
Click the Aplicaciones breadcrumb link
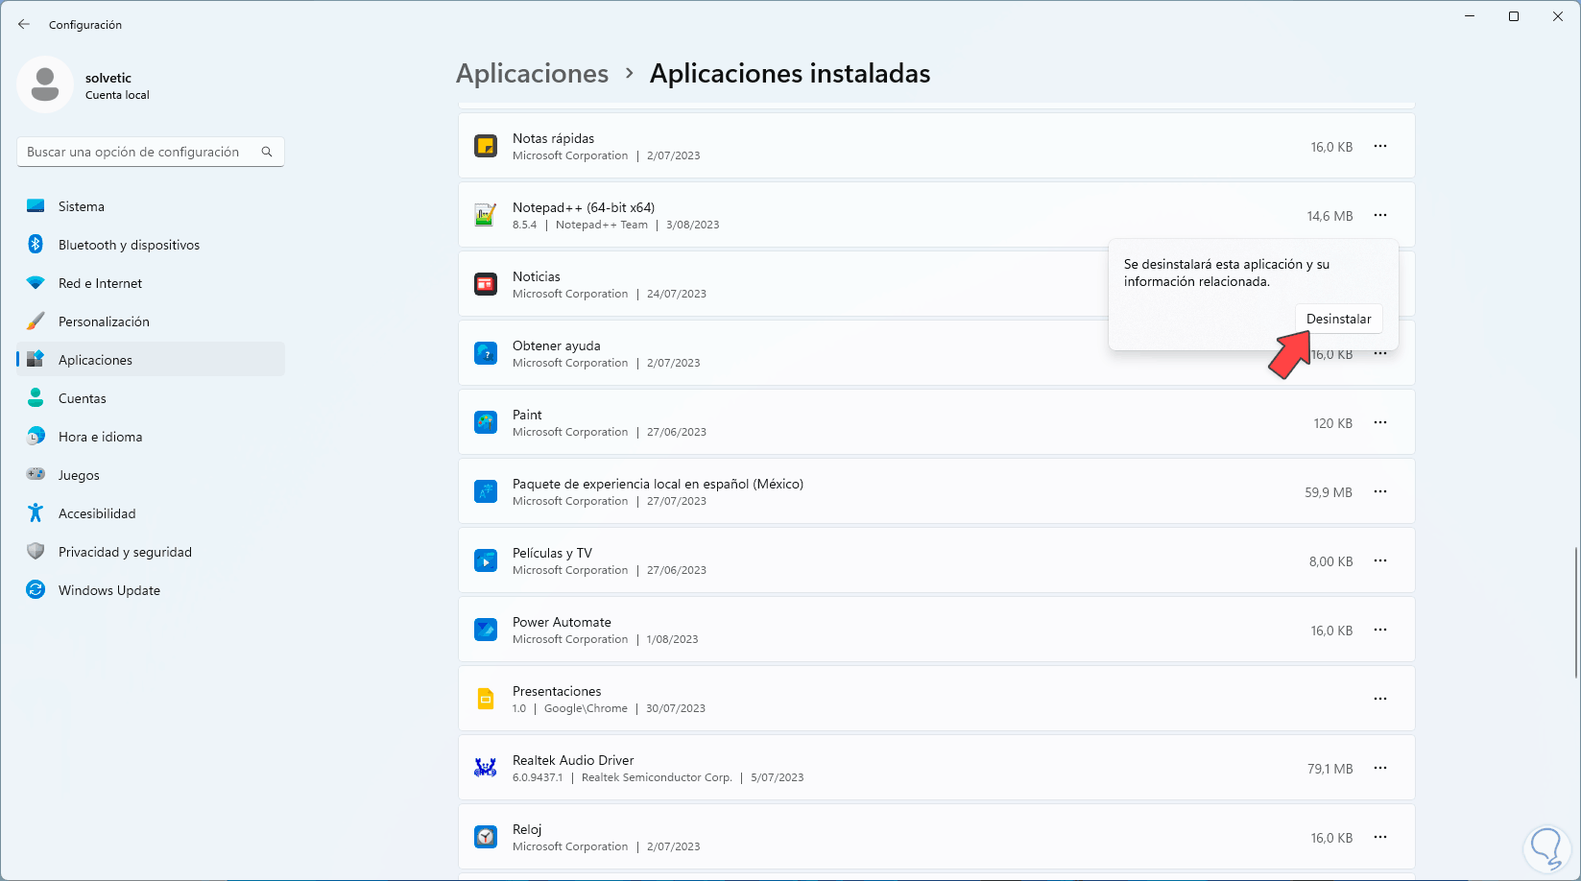(532, 74)
